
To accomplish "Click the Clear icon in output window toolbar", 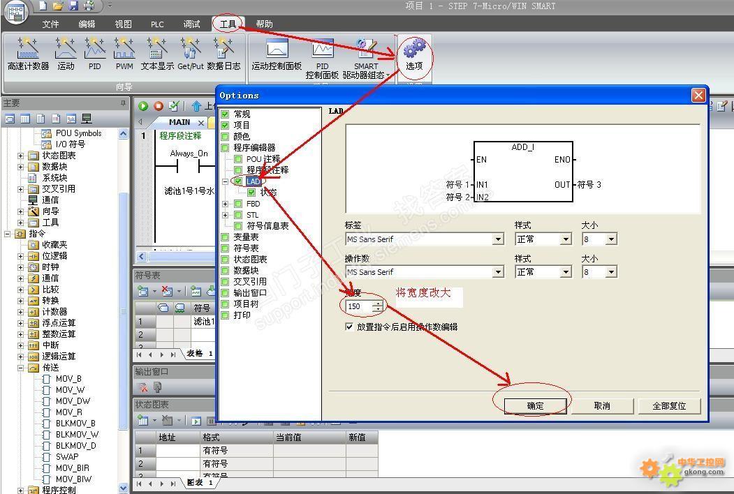I will pos(142,387).
